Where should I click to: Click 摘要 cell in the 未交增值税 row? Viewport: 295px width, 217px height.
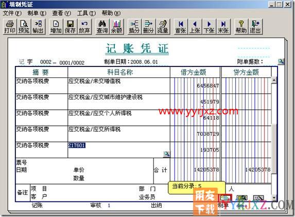click(x=41, y=86)
